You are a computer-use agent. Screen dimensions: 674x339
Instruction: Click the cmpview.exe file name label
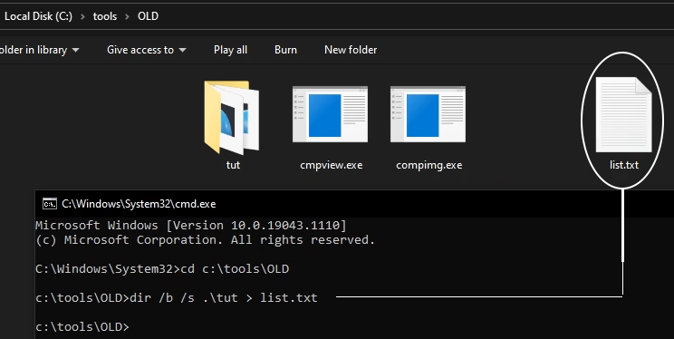tap(331, 165)
